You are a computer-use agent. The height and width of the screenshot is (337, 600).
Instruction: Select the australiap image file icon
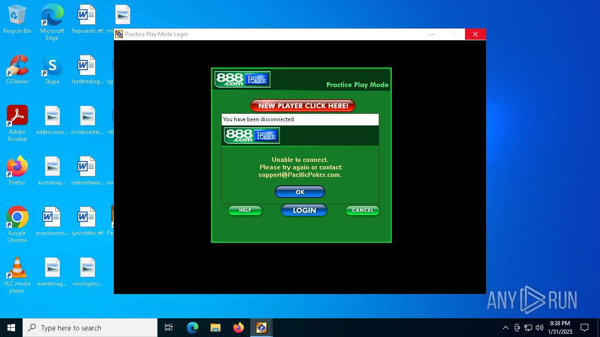coord(52,171)
